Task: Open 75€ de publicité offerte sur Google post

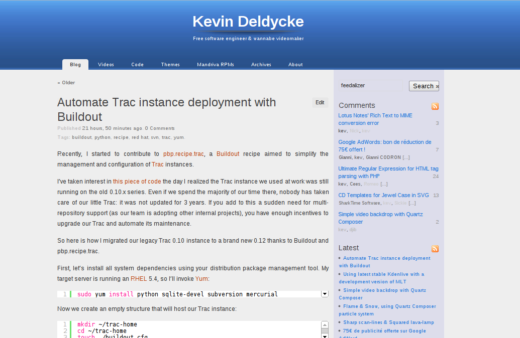Action: click(382, 333)
